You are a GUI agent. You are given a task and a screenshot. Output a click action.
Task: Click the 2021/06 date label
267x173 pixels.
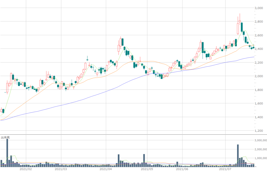(x=182, y=169)
